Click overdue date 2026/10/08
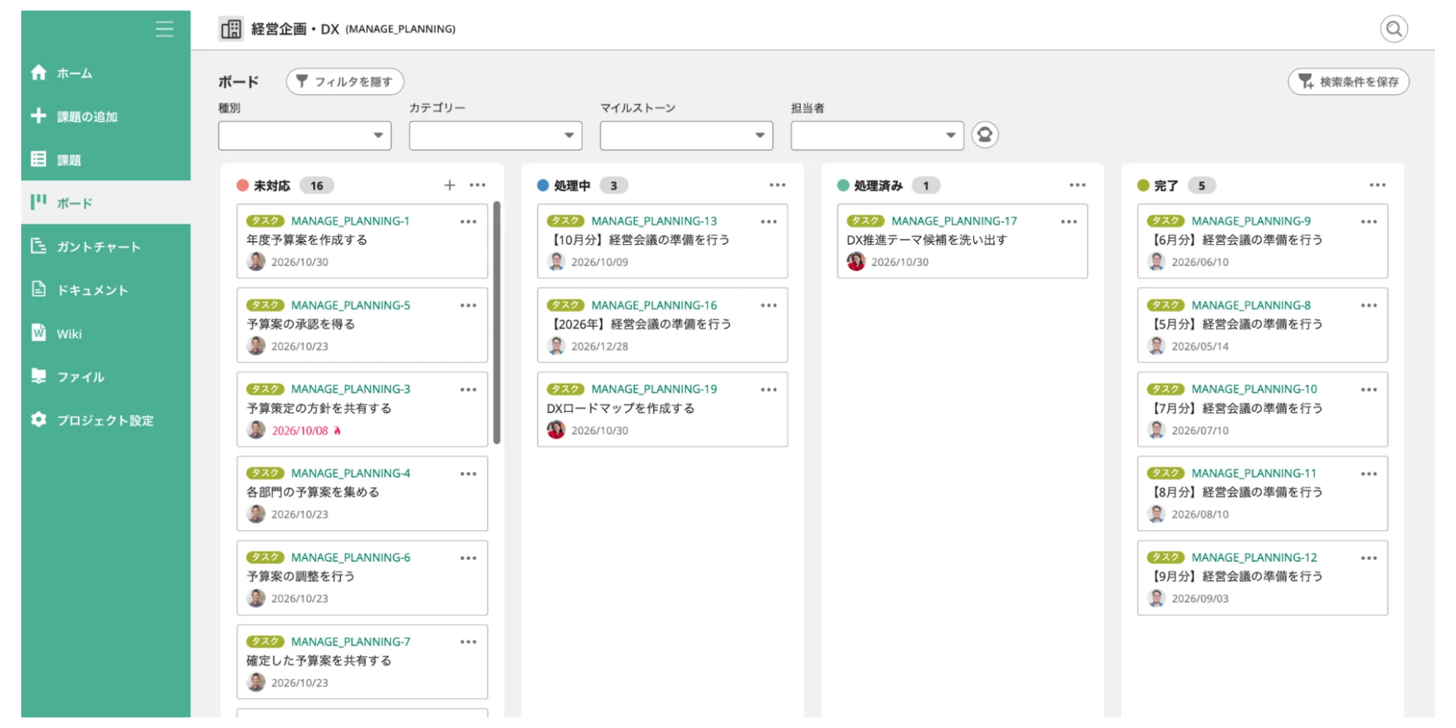 click(x=299, y=431)
